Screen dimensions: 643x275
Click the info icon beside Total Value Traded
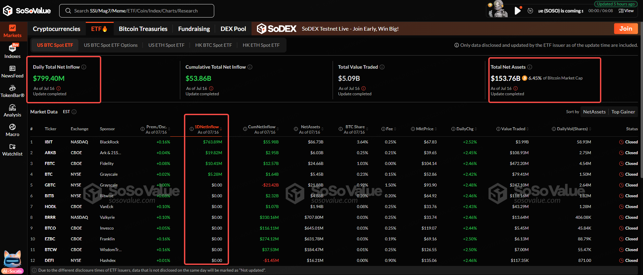point(382,67)
